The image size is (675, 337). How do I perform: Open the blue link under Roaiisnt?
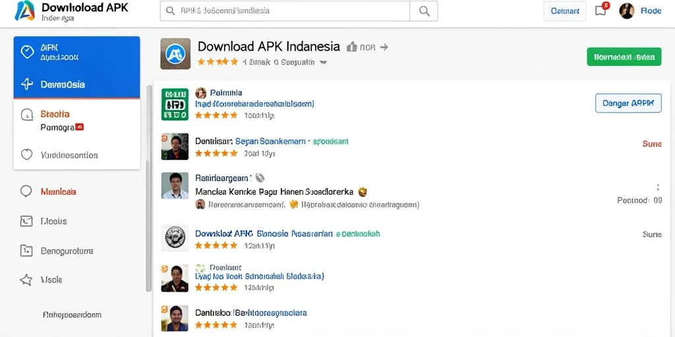click(x=260, y=276)
